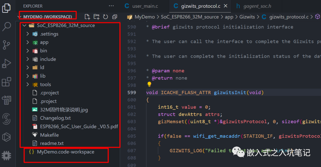The width and height of the screenshot is (321, 167).
Task: Click line number 599 in gutter
Action: coord(132,93)
